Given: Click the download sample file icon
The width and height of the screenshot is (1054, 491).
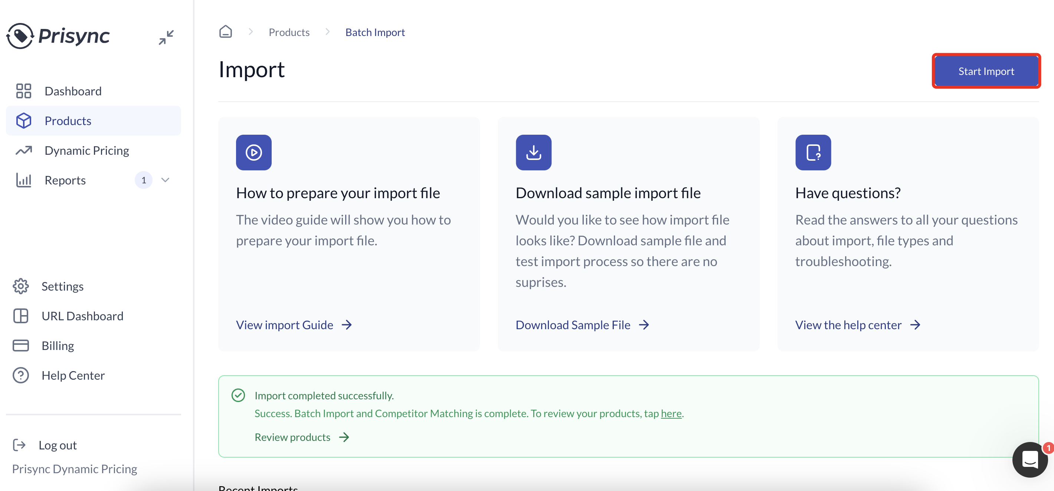Looking at the screenshot, I should [534, 152].
